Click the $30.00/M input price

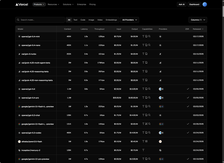[x=117, y=98]
